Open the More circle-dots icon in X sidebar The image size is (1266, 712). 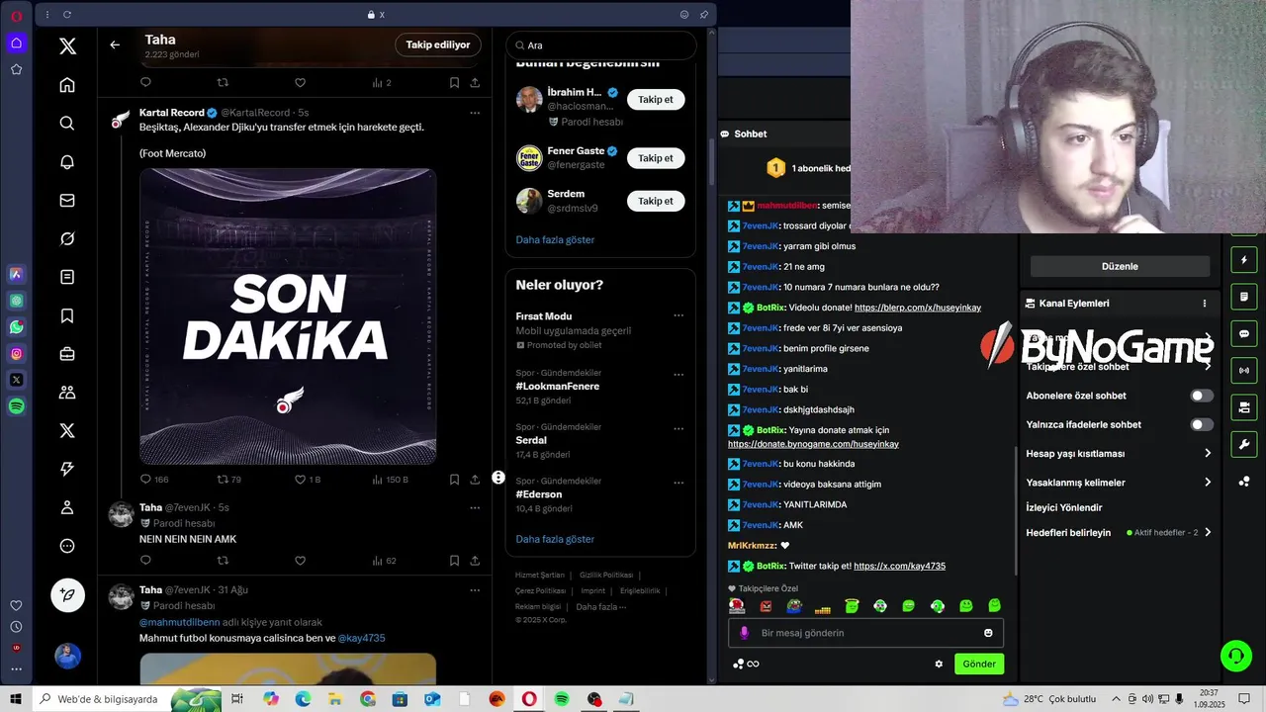coord(67,546)
